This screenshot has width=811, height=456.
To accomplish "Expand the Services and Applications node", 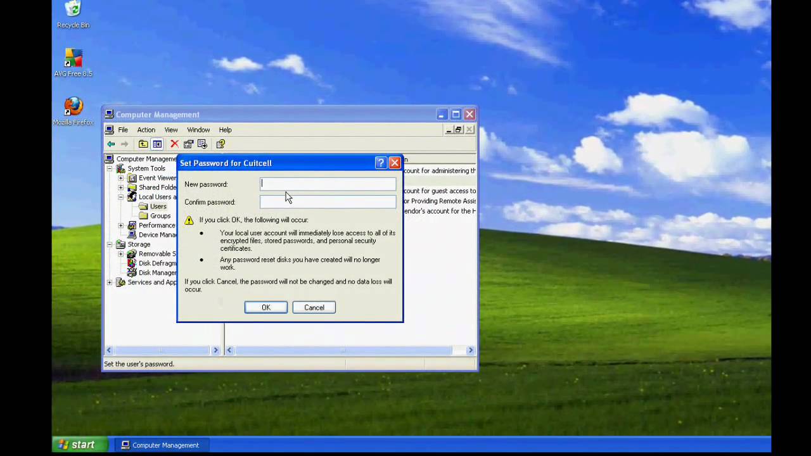I will pyautogui.click(x=110, y=282).
